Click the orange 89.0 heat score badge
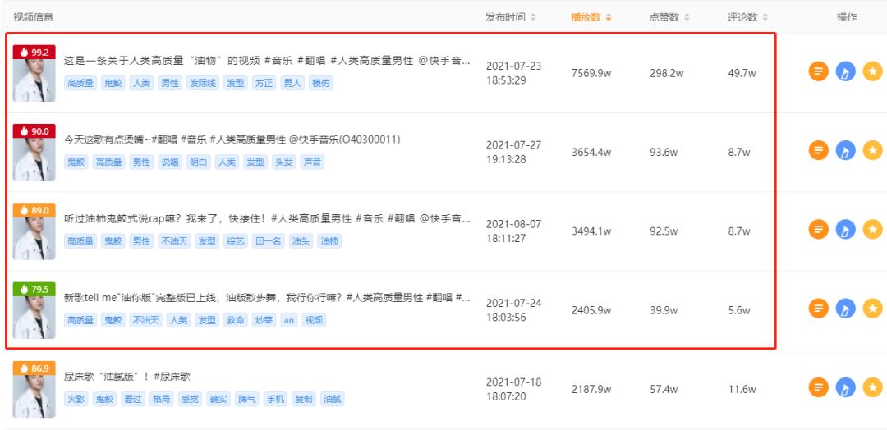Viewport: 887px width, 430px height. [34, 210]
